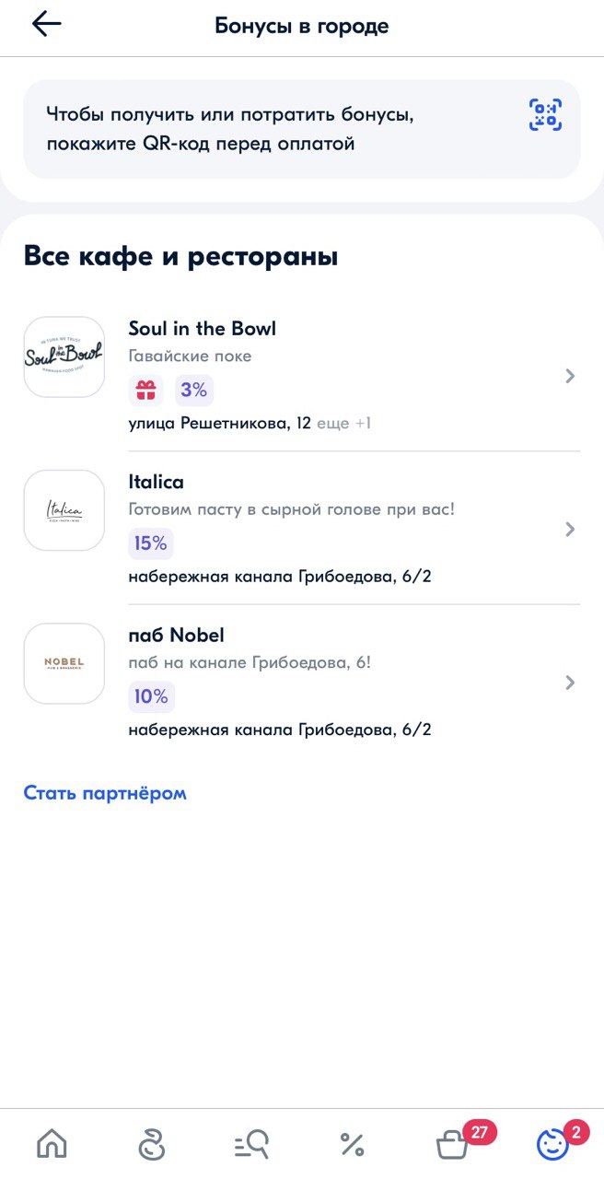Tap the back arrow icon
The width and height of the screenshot is (604, 1179).
[x=46, y=25]
